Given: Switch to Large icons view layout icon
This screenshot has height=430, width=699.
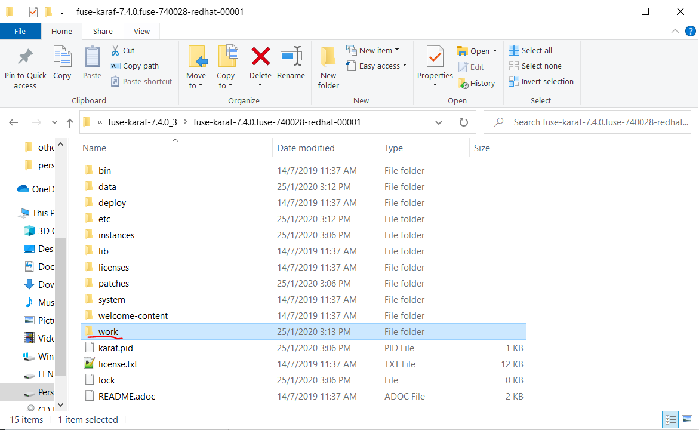Looking at the screenshot, I should (687, 420).
